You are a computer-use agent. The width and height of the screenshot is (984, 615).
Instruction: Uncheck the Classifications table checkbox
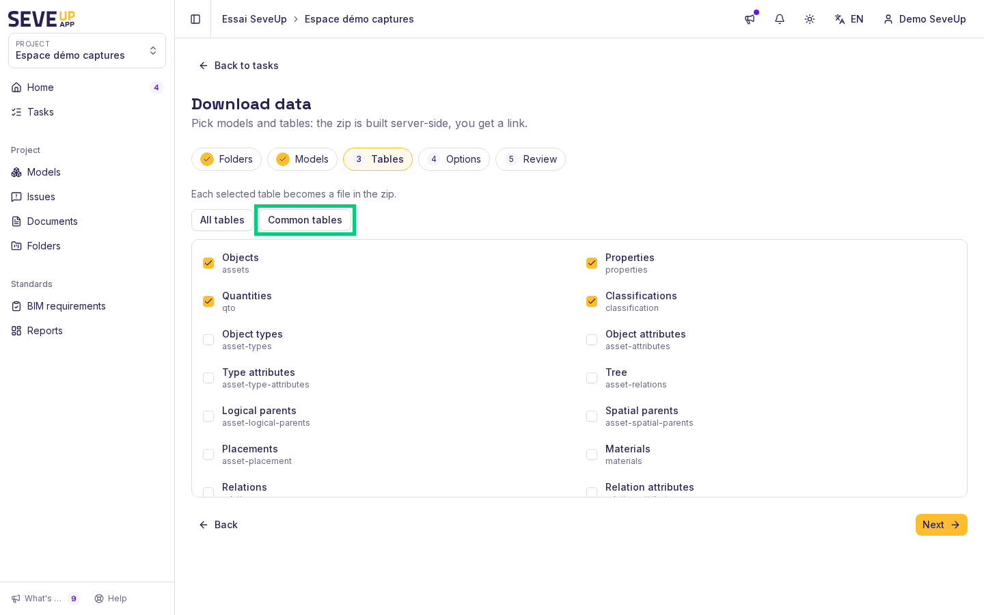(x=592, y=301)
